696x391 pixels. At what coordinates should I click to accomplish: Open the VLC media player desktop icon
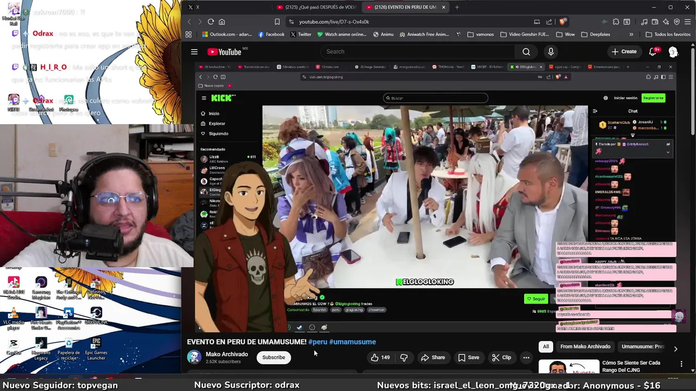coord(14,318)
